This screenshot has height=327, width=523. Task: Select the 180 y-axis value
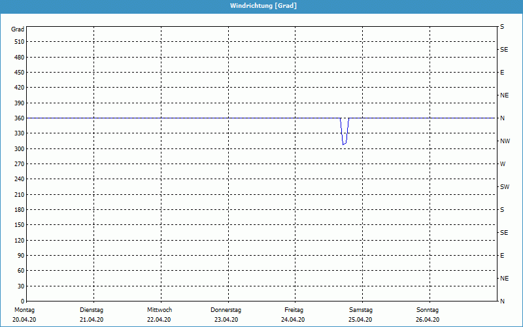click(x=20, y=209)
